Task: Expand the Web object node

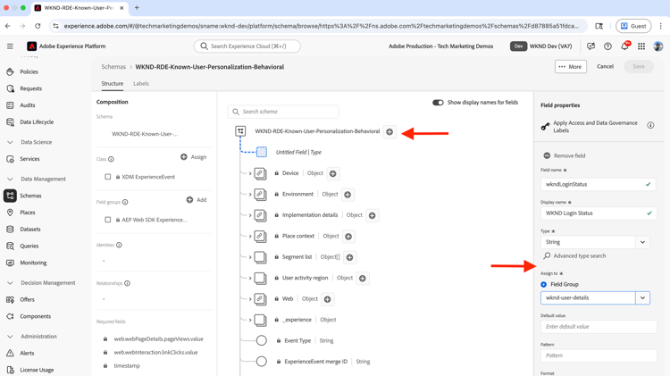Action: pyautogui.click(x=250, y=299)
